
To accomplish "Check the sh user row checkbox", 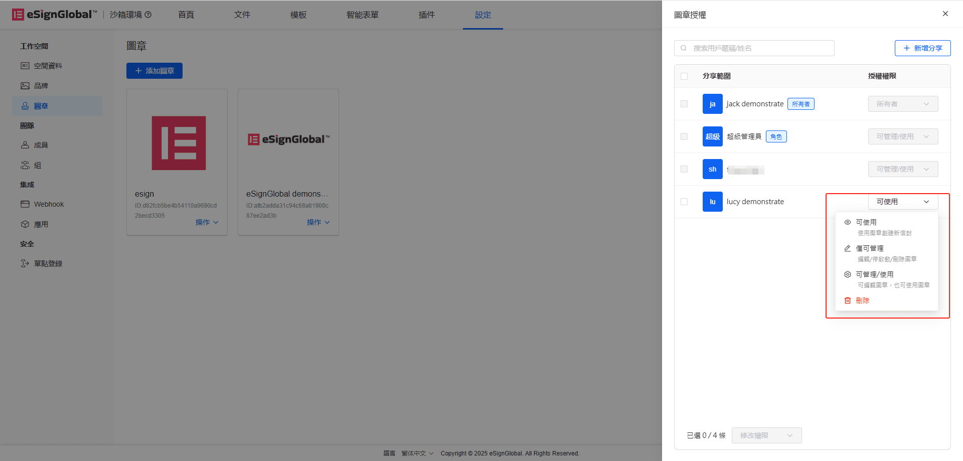I will point(684,169).
